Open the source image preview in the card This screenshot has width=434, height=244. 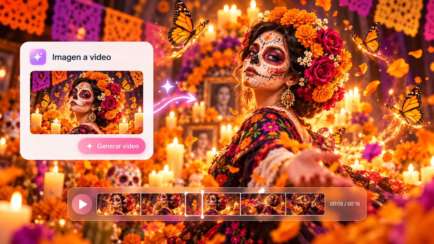(x=86, y=102)
